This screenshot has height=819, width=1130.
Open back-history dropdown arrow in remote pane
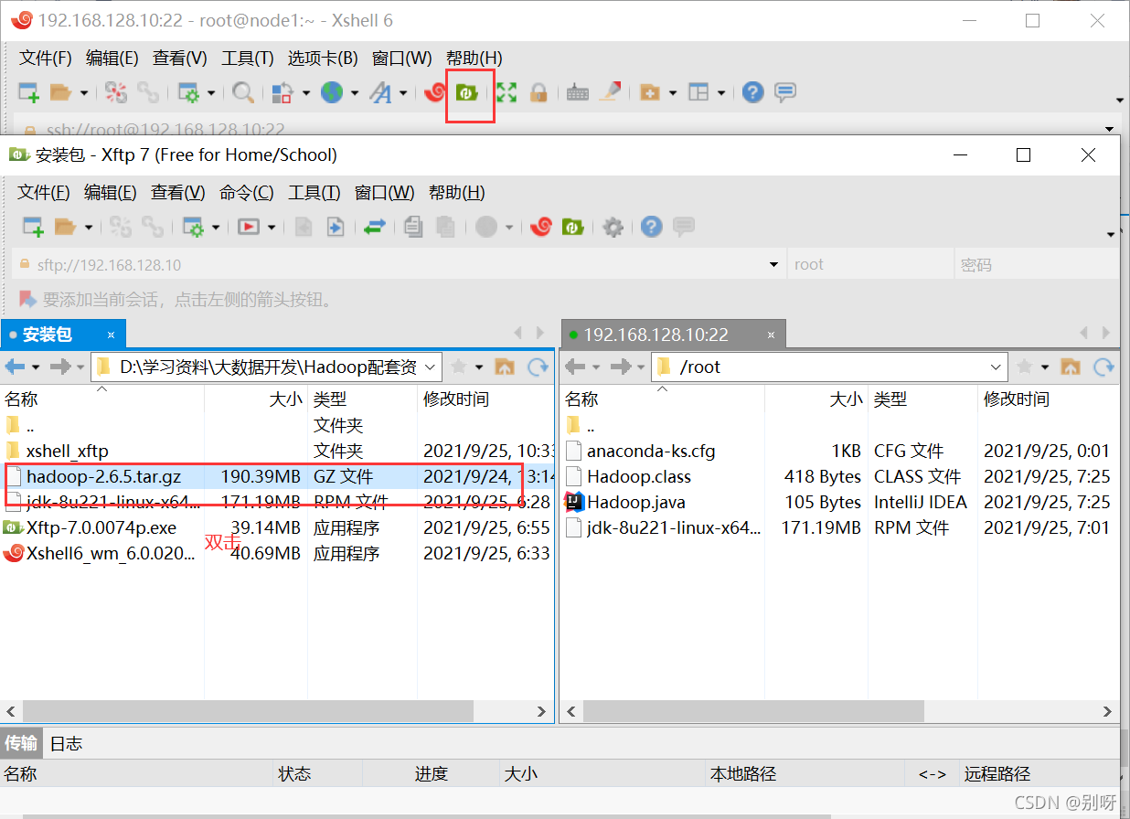coord(597,367)
